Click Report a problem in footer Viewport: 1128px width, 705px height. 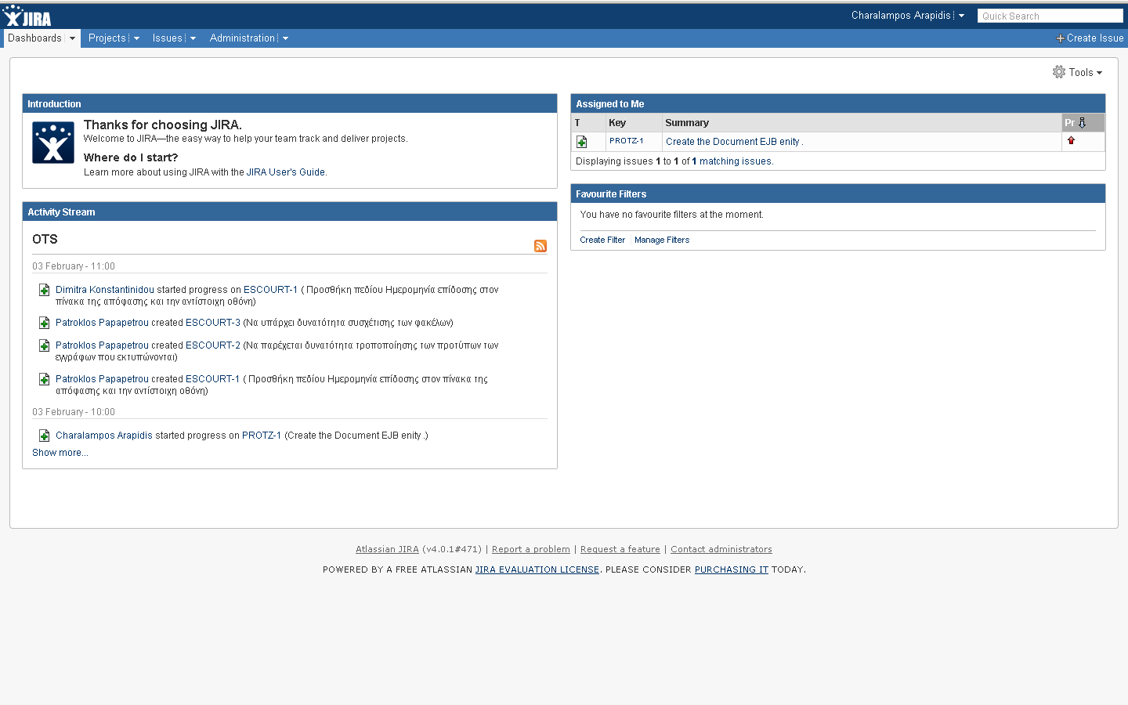[531, 550]
